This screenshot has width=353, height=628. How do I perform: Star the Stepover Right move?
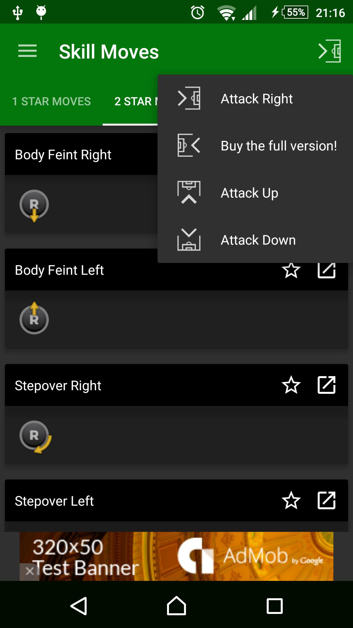point(291,385)
